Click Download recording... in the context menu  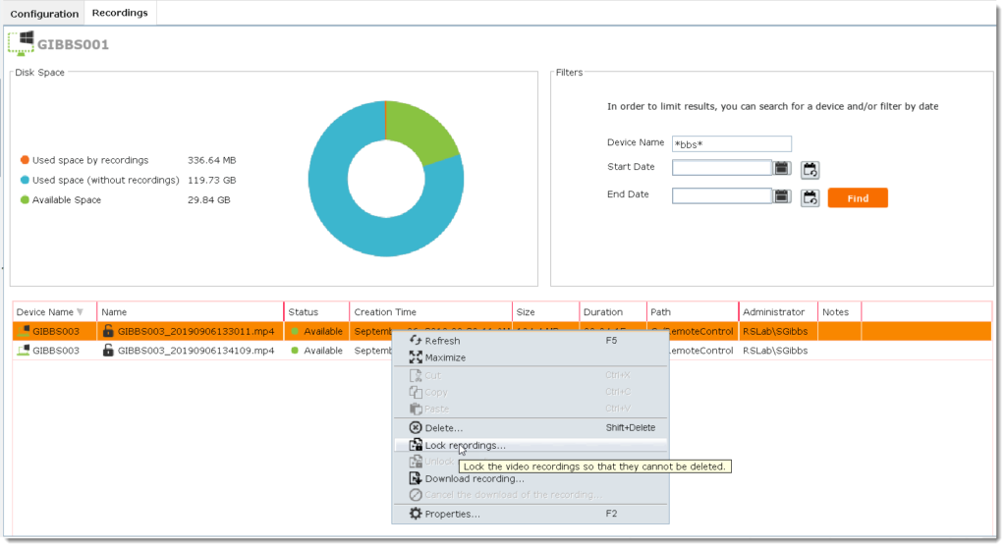click(x=474, y=479)
